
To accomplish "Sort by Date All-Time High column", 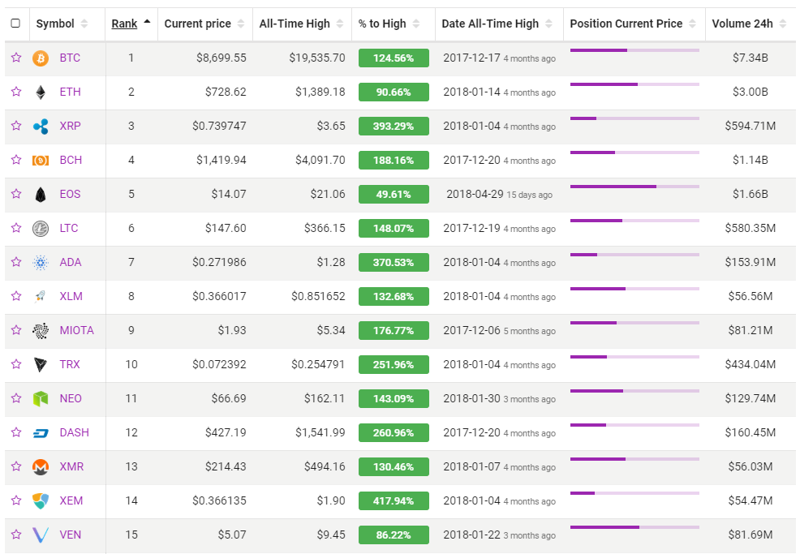I will tap(498, 24).
